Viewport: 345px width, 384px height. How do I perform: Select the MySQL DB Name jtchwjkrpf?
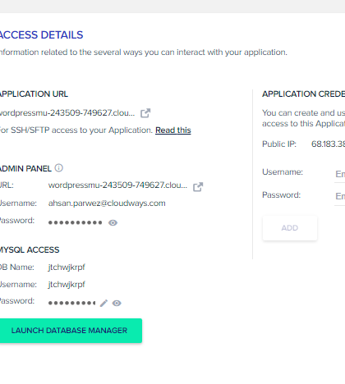(67, 267)
